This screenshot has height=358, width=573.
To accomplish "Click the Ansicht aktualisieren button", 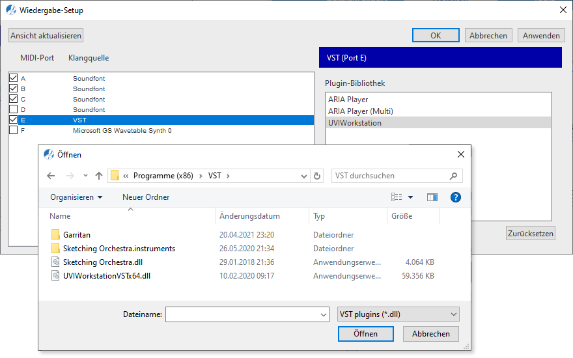I will tap(46, 36).
